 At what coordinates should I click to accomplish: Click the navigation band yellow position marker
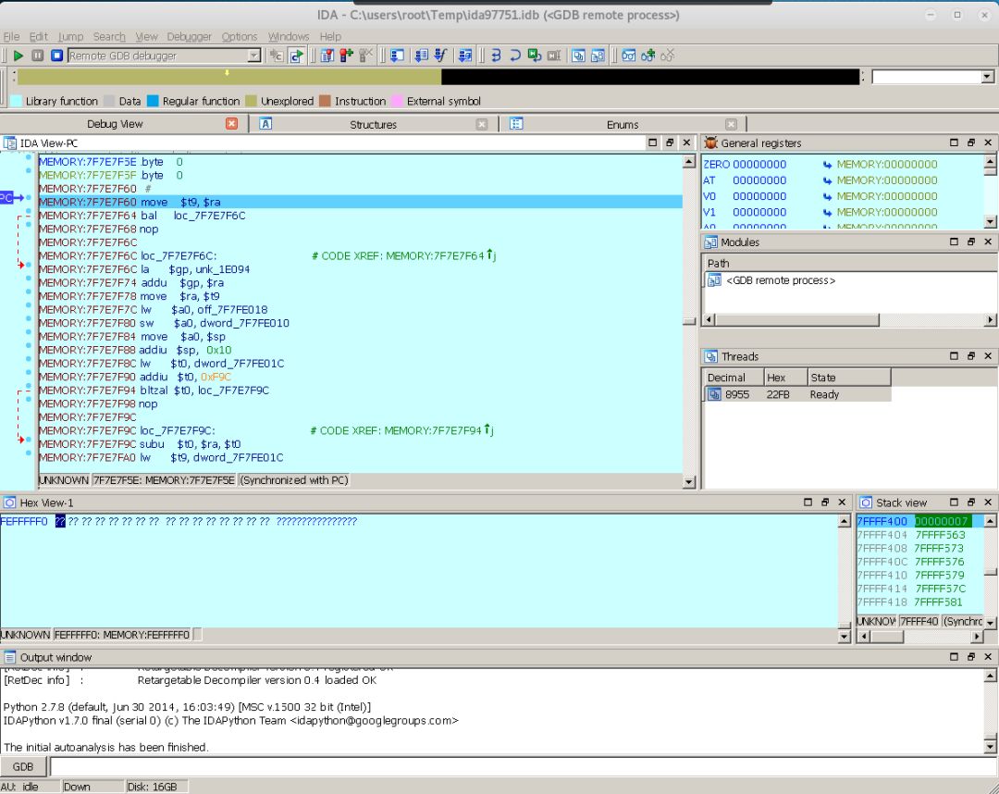(x=227, y=73)
